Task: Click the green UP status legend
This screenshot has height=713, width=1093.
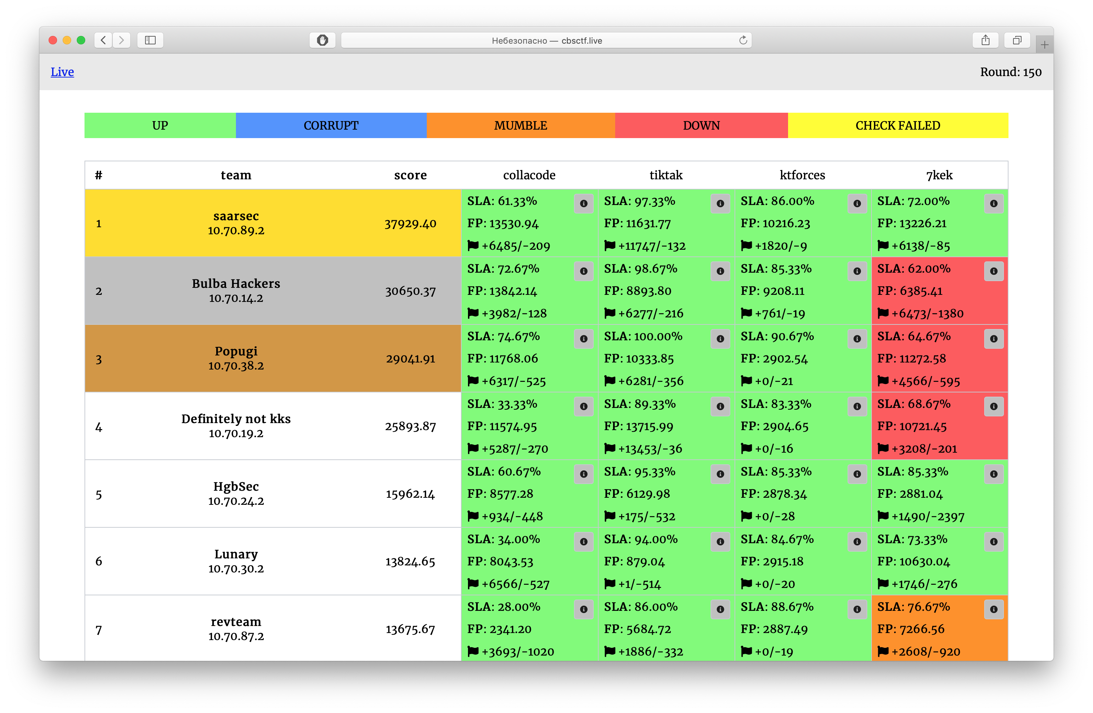Action: pos(160,125)
